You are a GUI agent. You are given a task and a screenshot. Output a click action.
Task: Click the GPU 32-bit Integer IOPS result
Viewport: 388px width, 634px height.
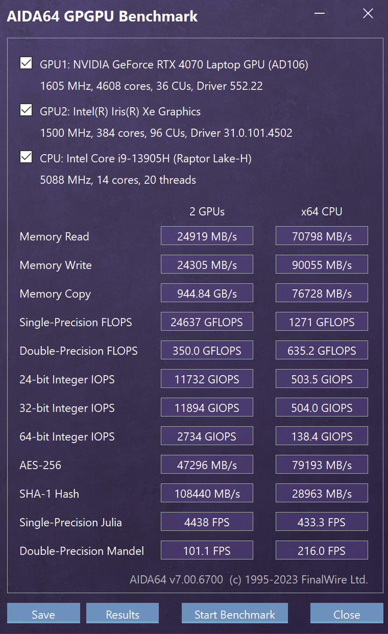[207, 408]
